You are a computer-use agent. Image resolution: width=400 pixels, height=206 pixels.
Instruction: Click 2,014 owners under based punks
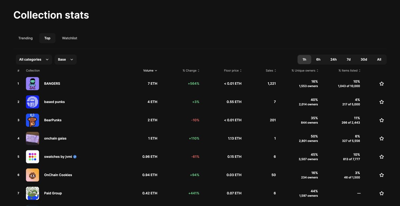click(x=308, y=104)
